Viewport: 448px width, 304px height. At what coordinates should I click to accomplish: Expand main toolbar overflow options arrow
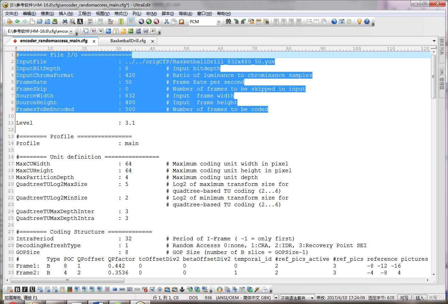(x=373, y=24)
